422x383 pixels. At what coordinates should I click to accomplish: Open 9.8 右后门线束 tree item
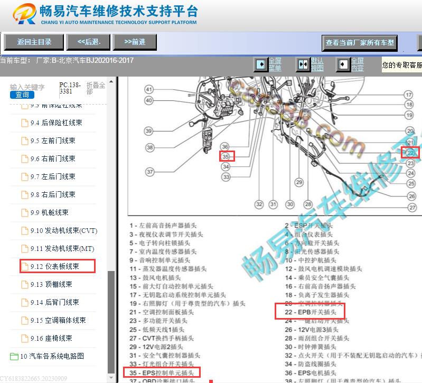[x=53, y=194]
